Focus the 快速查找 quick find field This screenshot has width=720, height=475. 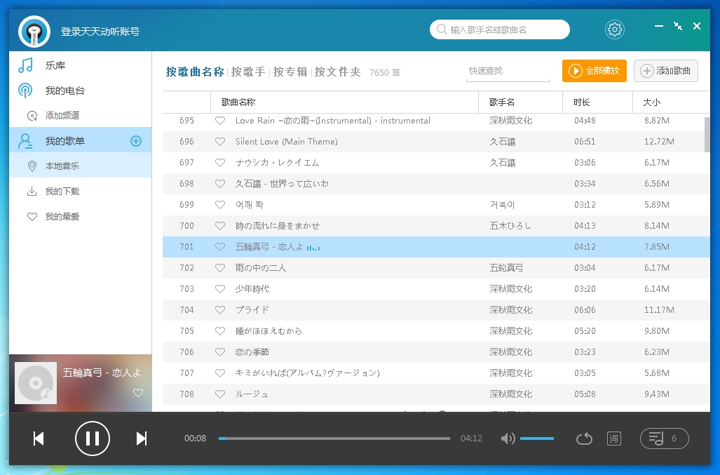coord(508,71)
